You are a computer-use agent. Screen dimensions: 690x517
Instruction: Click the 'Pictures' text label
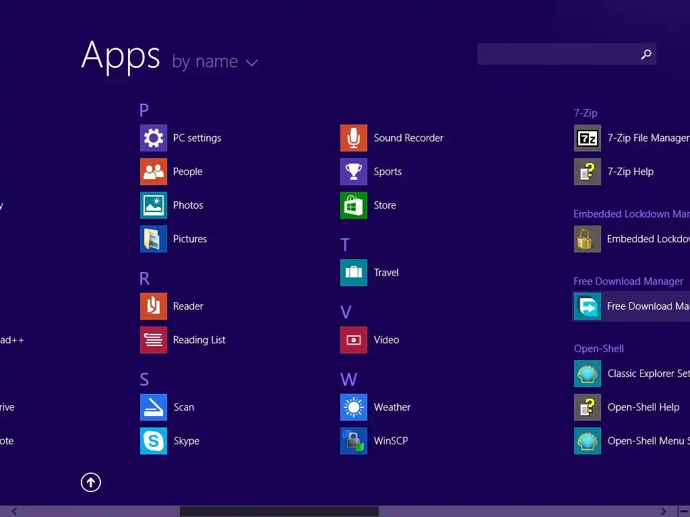point(189,239)
